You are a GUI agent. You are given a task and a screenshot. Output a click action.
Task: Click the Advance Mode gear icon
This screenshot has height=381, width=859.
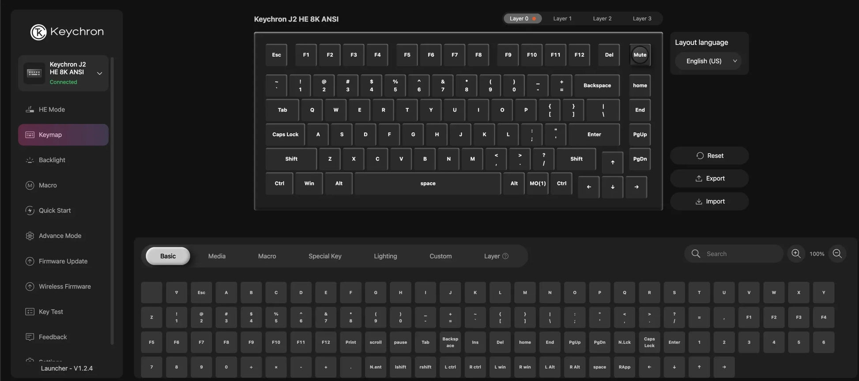coord(30,236)
